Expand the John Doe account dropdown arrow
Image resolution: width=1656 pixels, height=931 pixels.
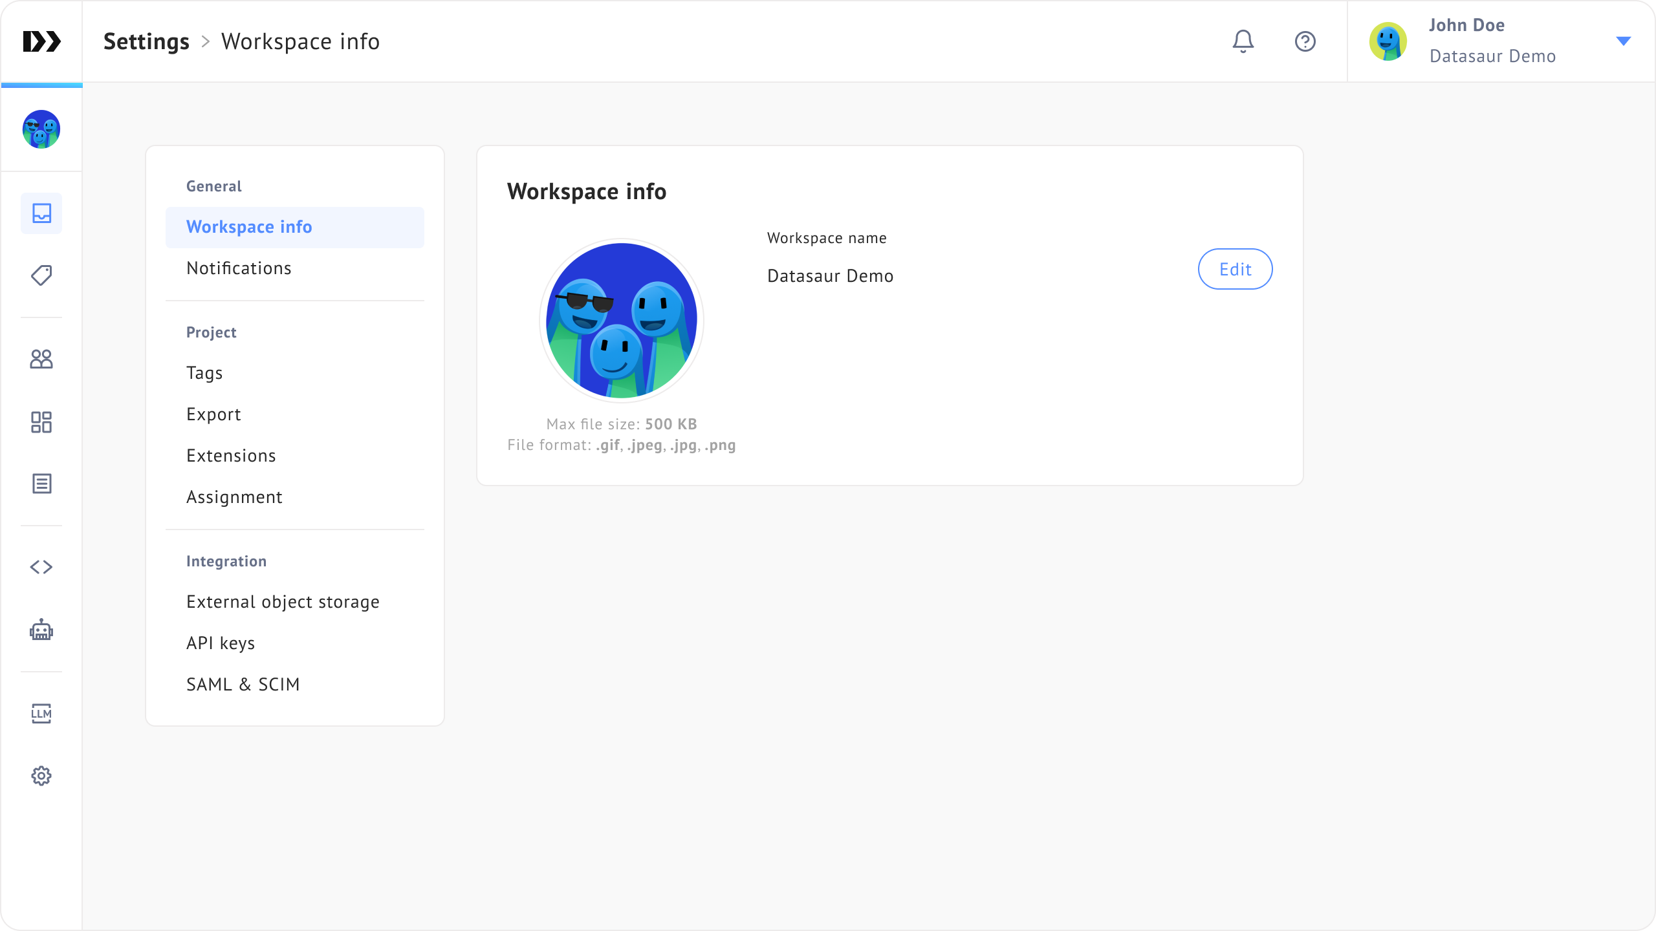[1623, 41]
